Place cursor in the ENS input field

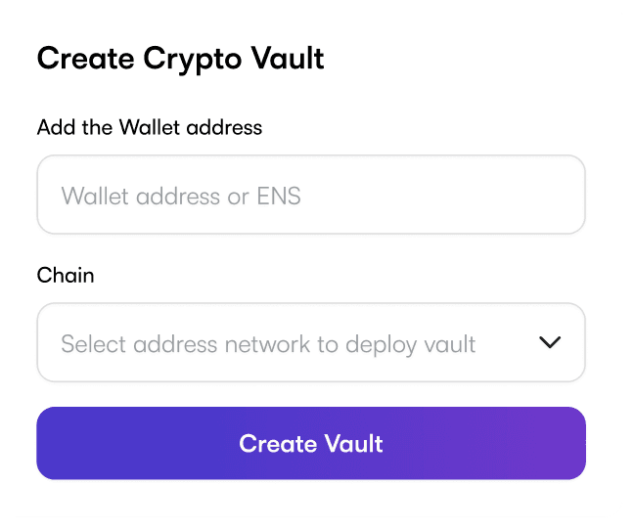pyautogui.click(x=310, y=195)
